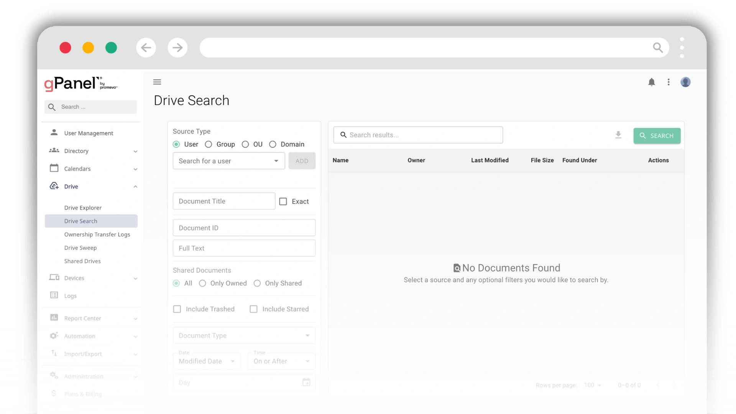The image size is (736, 414).
Task: Click the ADD button next to user search
Action: click(302, 161)
